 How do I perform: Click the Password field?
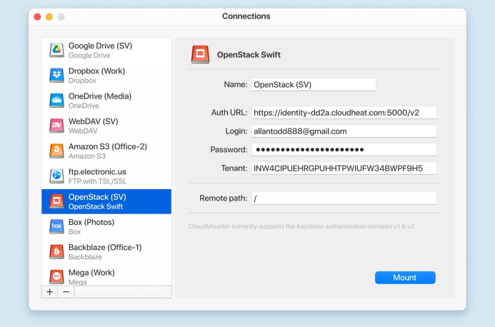coord(344,150)
